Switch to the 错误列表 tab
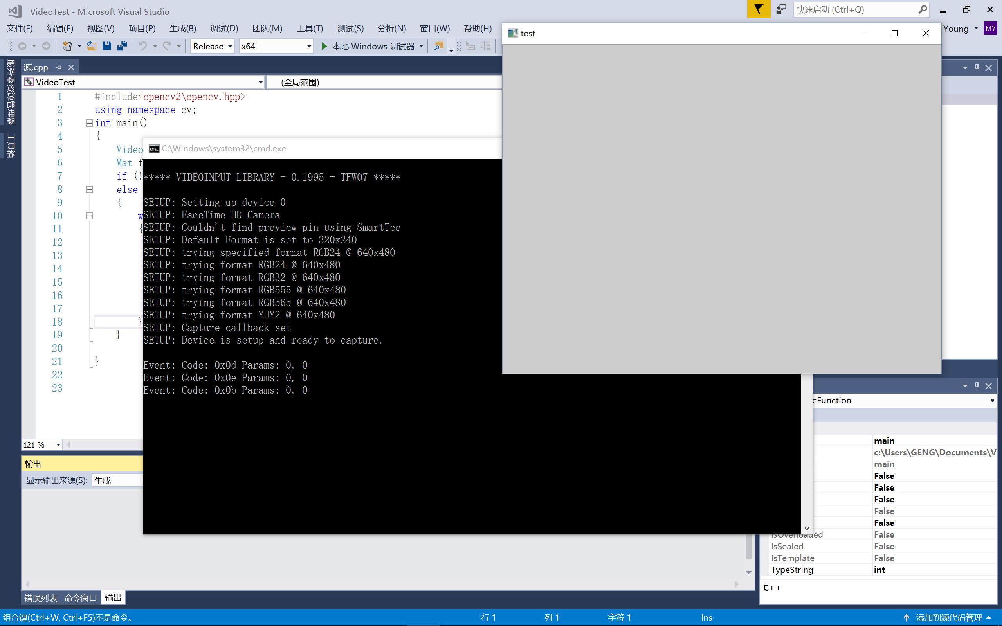 [x=41, y=598]
